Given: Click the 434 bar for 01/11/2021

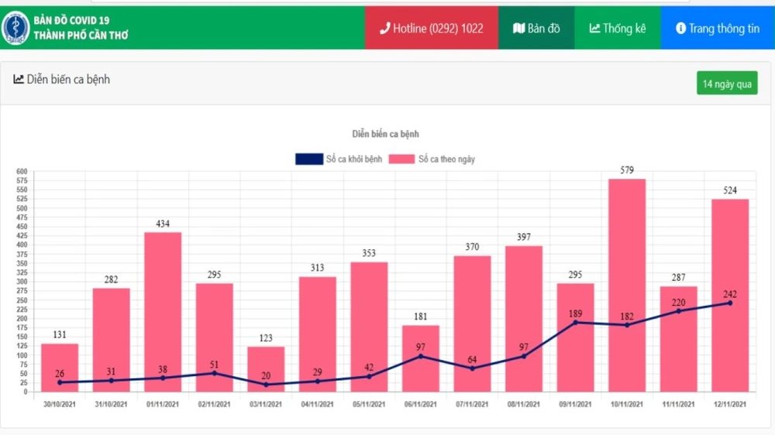Looking at the screenshot, I should tap(163, 311).
